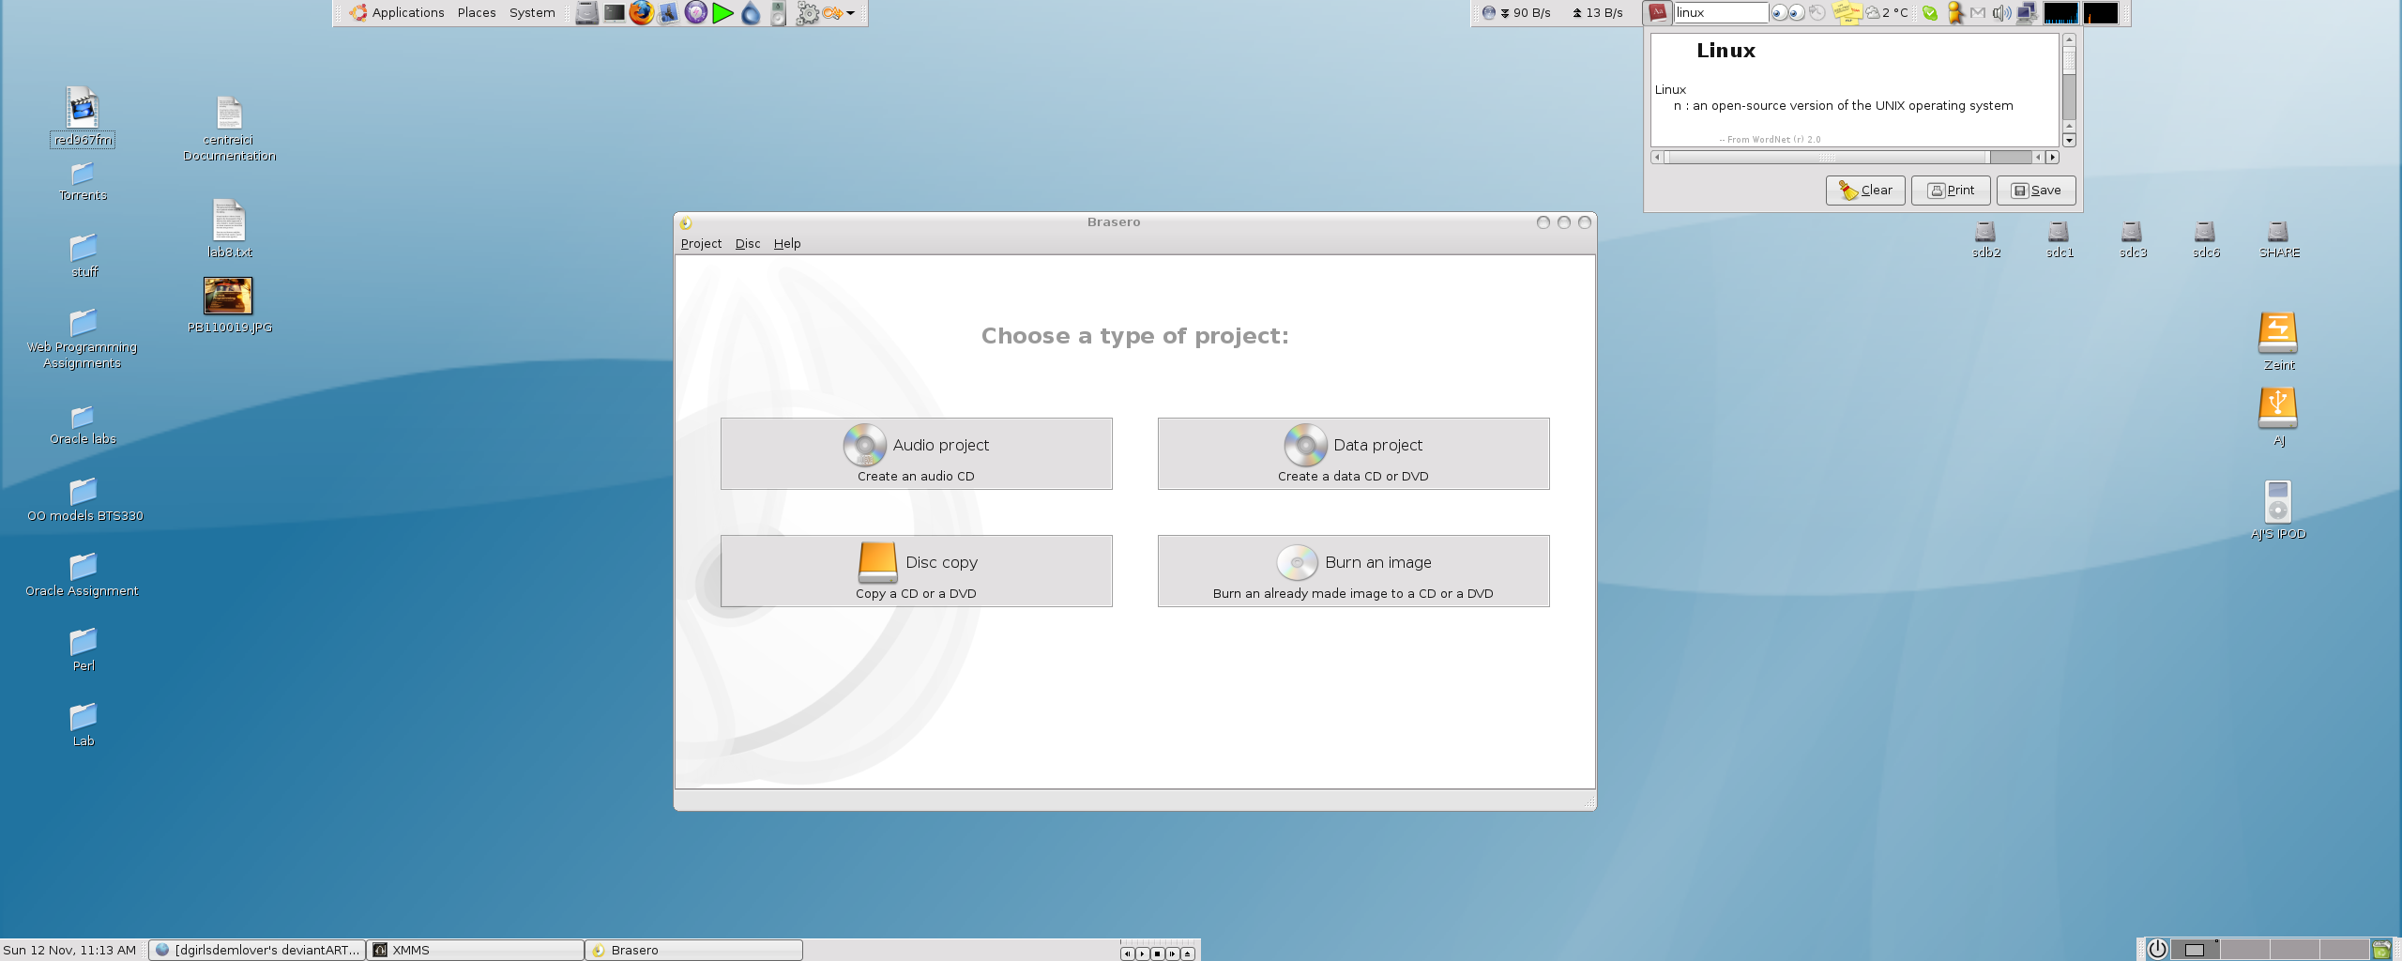Open the System menu
This screenshot has width=2402, height=961.
[532, 13]
